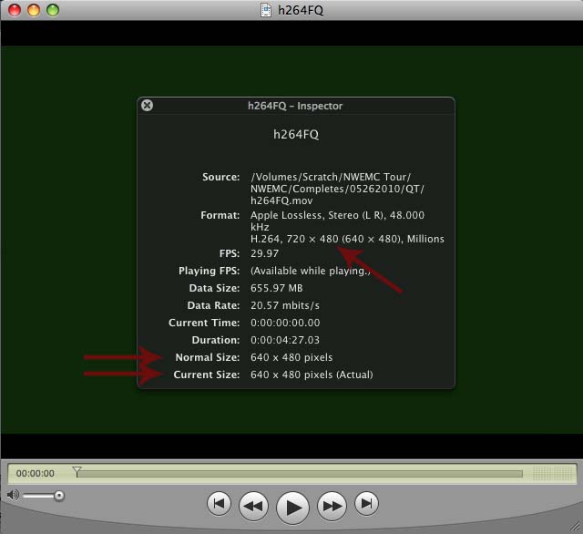The image size is (583, 534).
Task: Skip to the end of the movie
Action: (x=366, y=504)
